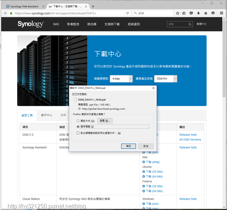The width and height of the screenshot is (227, 210).
Task: Close the Synology Web Assistant tab
Action: (x=43, y=6)
